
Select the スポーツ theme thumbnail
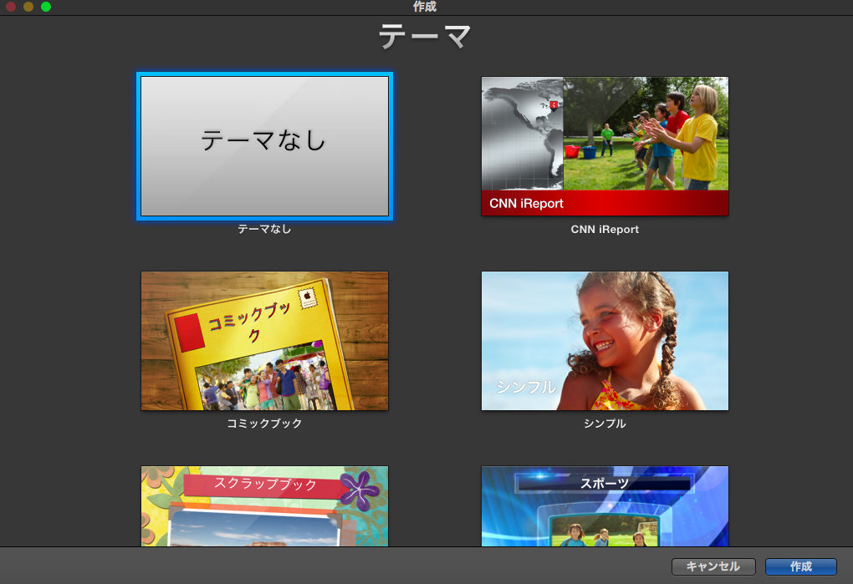coord(605,506)
